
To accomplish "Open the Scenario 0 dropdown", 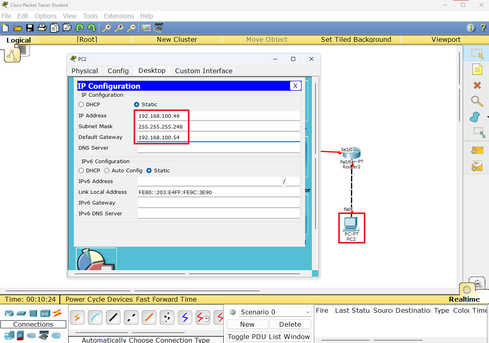I will [x=275, y=312].
